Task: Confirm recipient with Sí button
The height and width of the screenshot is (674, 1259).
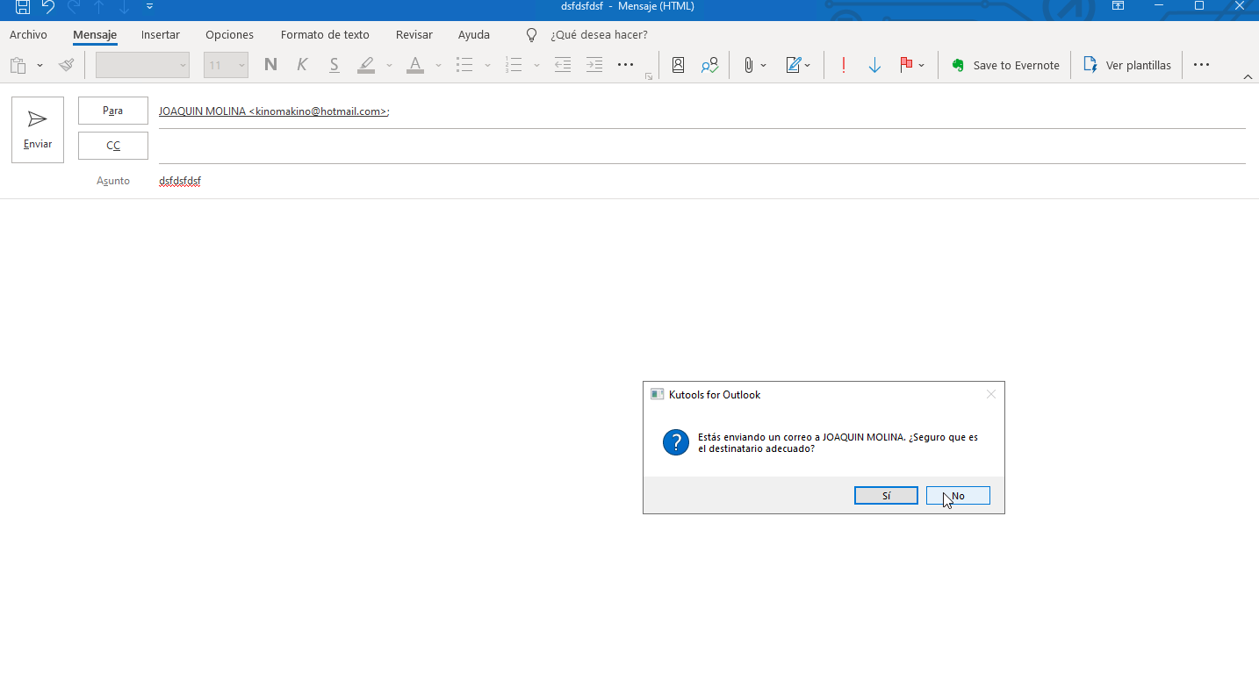Action: pyautogui.click(x=886, y=496)
